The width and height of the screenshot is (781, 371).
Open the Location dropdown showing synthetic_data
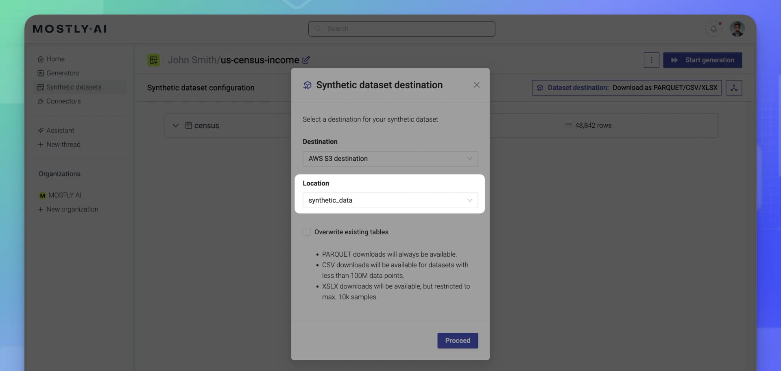390,200
